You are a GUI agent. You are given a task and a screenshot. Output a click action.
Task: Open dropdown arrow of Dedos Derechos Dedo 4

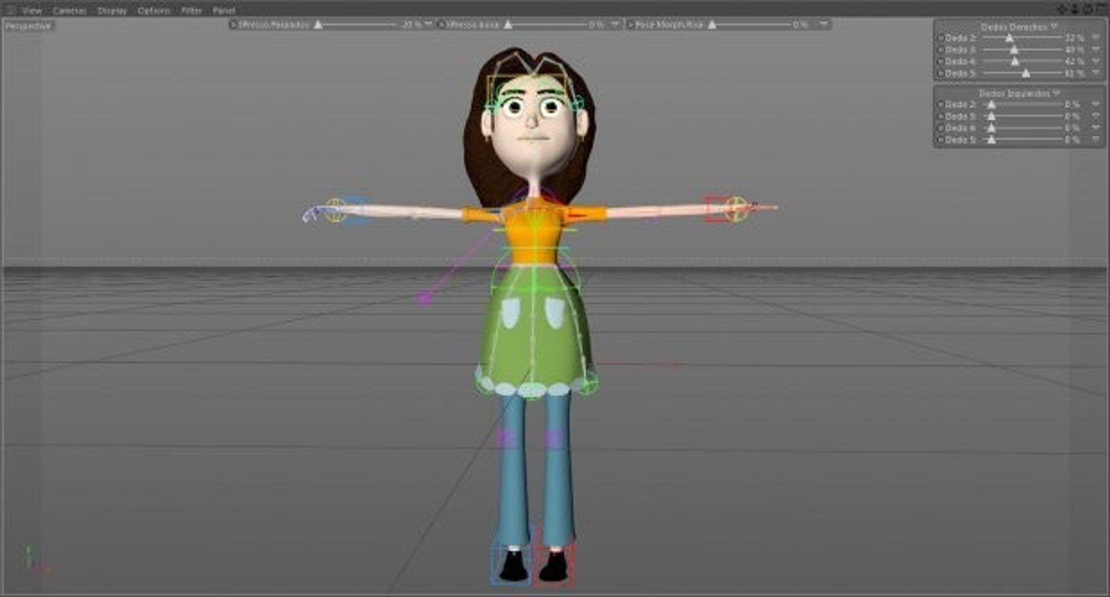click(1096, 62)
